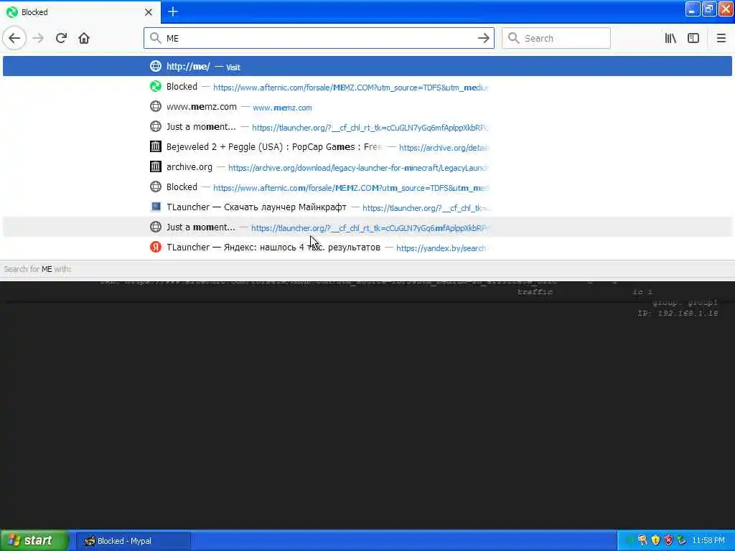This screenshot has width=735, height=551.
Task: Open the home page icon
Action: coord(84,38)
